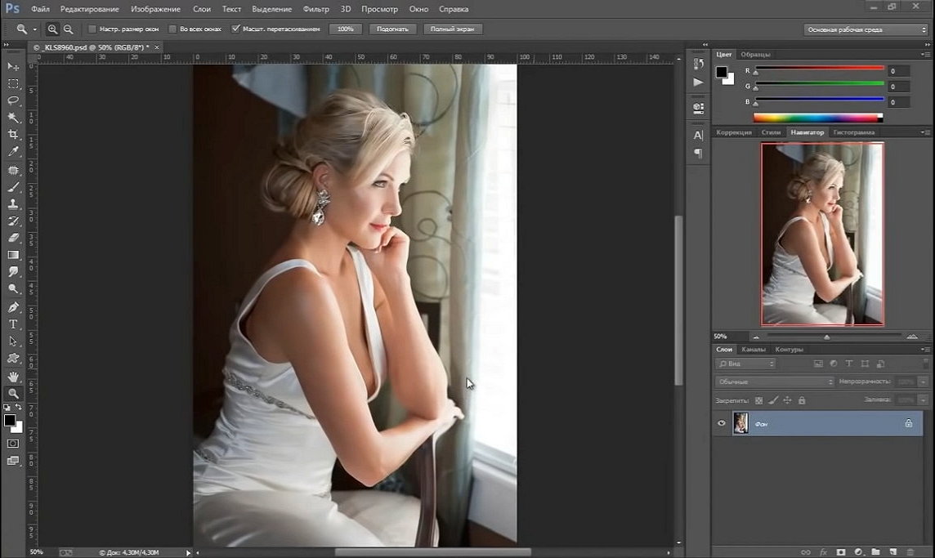Screen dimensions: 935x558
Task: Select the Move tool
Action: coord(13,66)
